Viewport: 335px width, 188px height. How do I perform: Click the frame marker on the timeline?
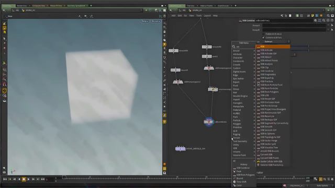pyautogui.click(x=64, y=177)
